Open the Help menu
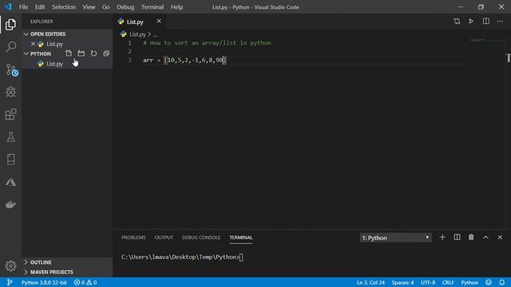The width and height of the screenshot is (511, 287). coord(177,7)
